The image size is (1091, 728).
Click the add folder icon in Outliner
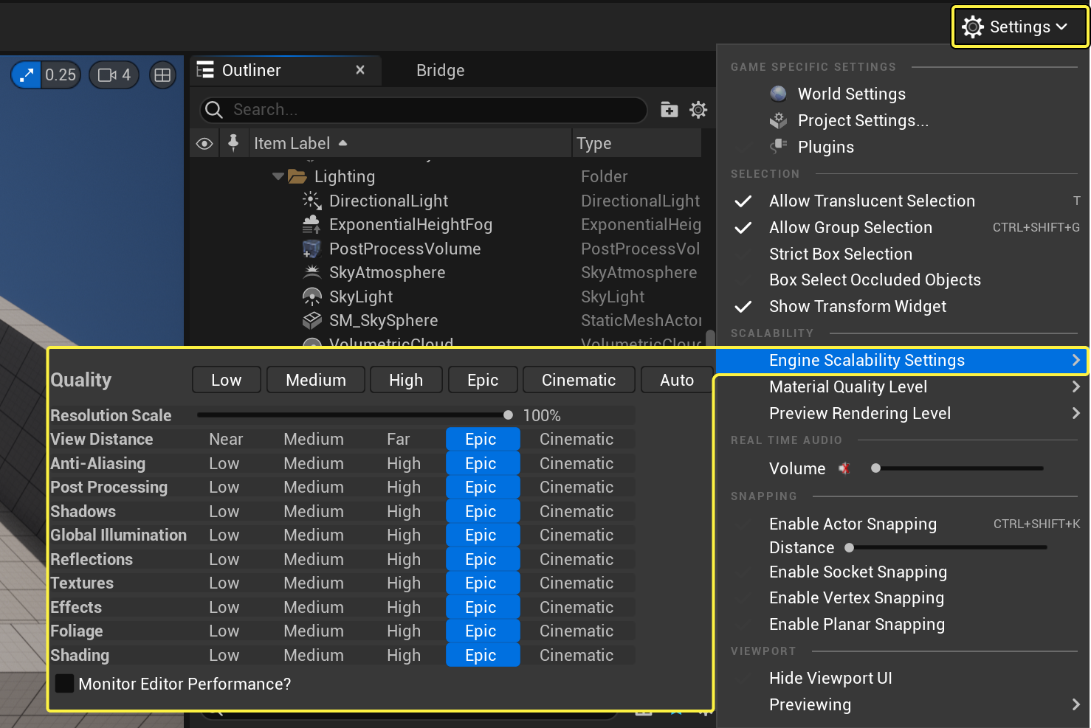pyautogui.click(x=669, y=110)
